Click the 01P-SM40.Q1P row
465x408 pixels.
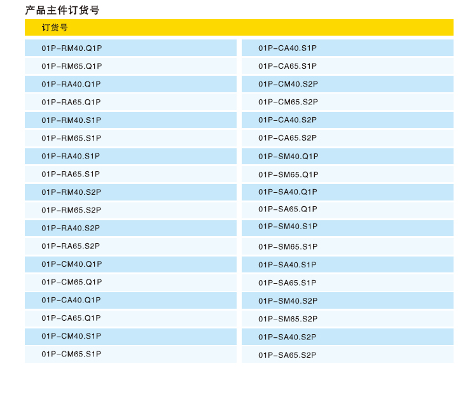pos(288,157)
